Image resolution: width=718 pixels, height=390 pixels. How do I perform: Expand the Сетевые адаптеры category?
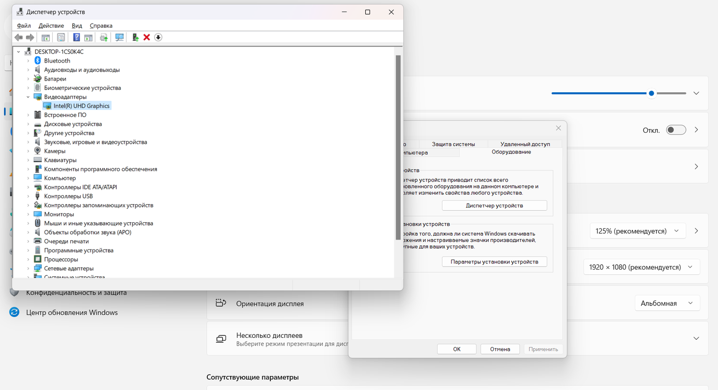pos(28,268)
